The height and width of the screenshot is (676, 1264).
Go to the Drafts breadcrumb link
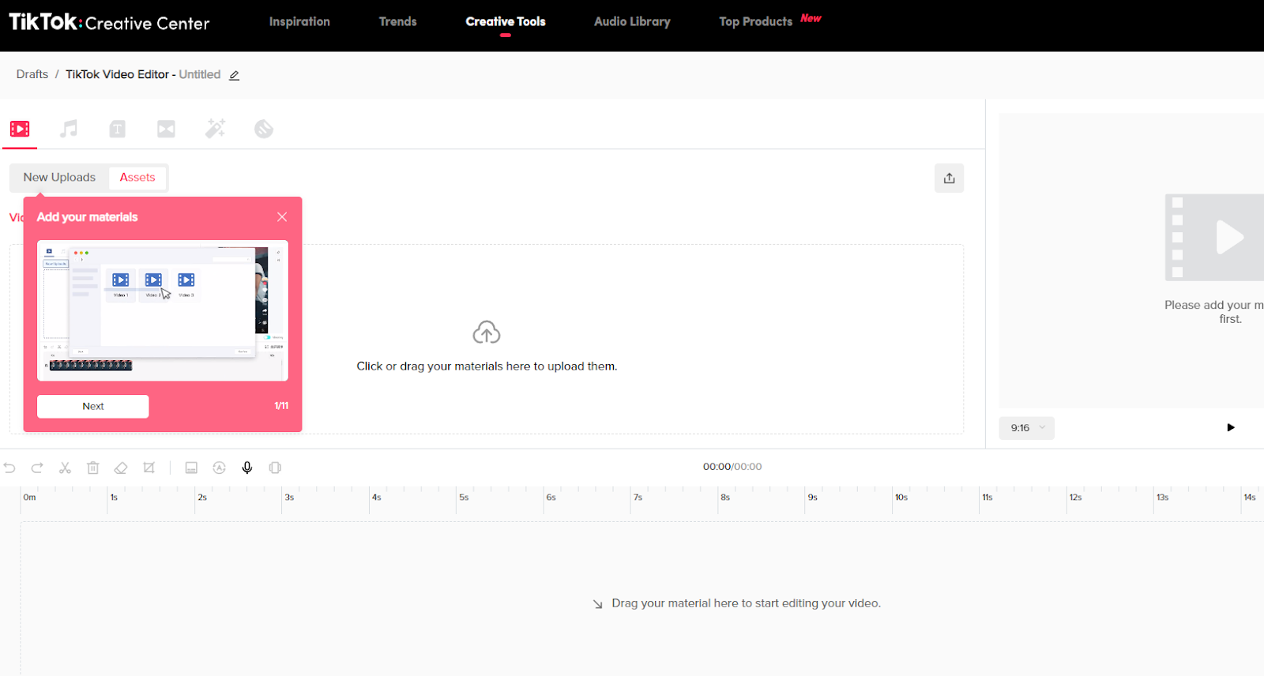click(32, 74)
